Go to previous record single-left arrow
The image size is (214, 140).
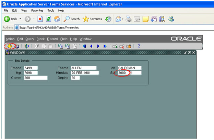pyautogui.click(x=91, y=46)
